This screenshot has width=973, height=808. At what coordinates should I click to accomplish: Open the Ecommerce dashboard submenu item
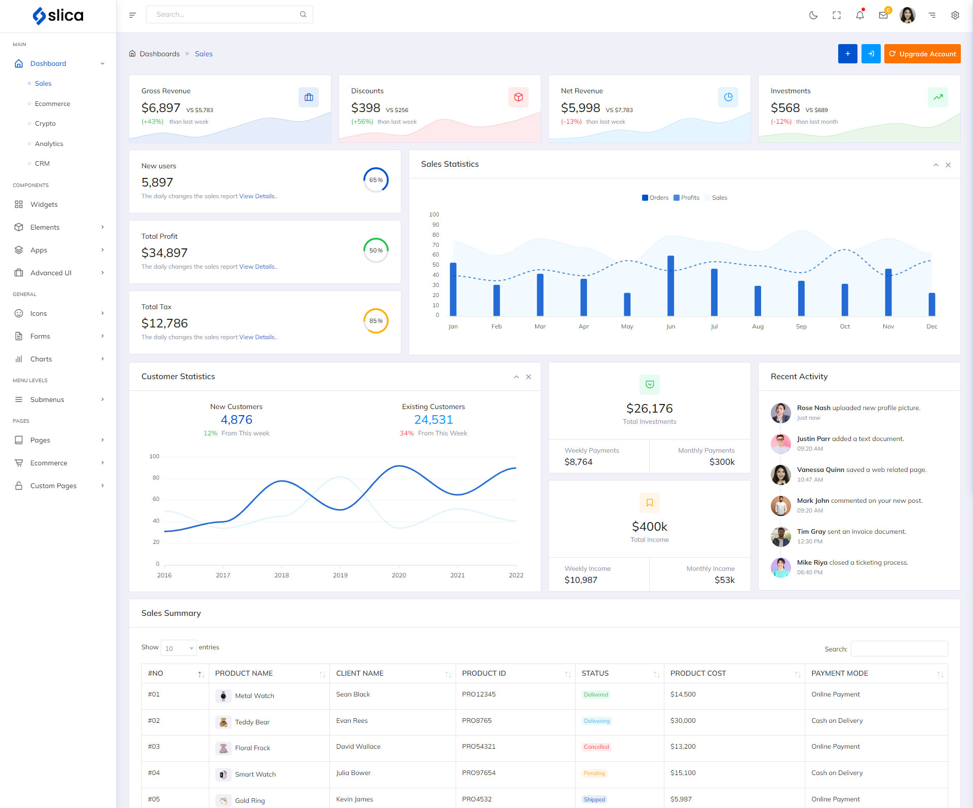tap(52, 103)
